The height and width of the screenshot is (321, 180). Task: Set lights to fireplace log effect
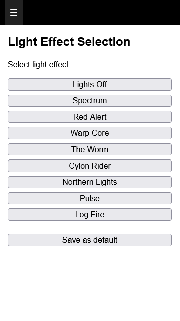click(x=90, y=214)
